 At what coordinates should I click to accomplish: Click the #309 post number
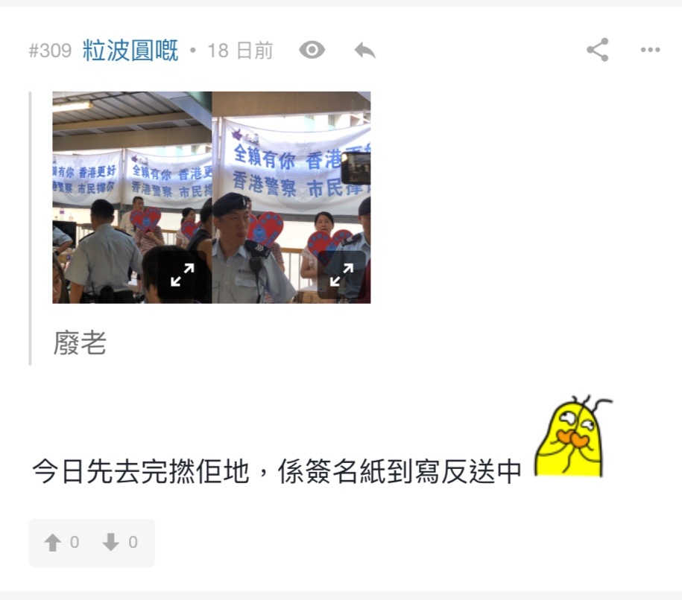pyautogui.click(x=50, y=51)
